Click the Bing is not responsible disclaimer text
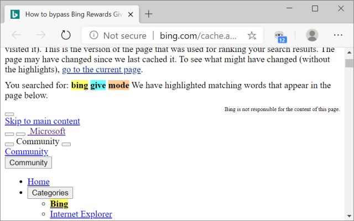This screenshot has height=221, width=354. [282, 109]
